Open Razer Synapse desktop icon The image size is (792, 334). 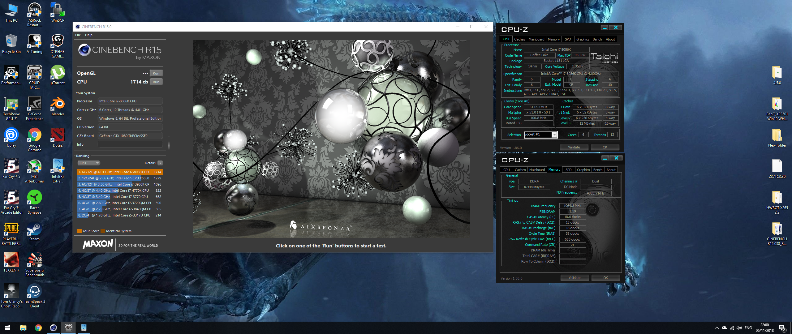pos(35,202)
